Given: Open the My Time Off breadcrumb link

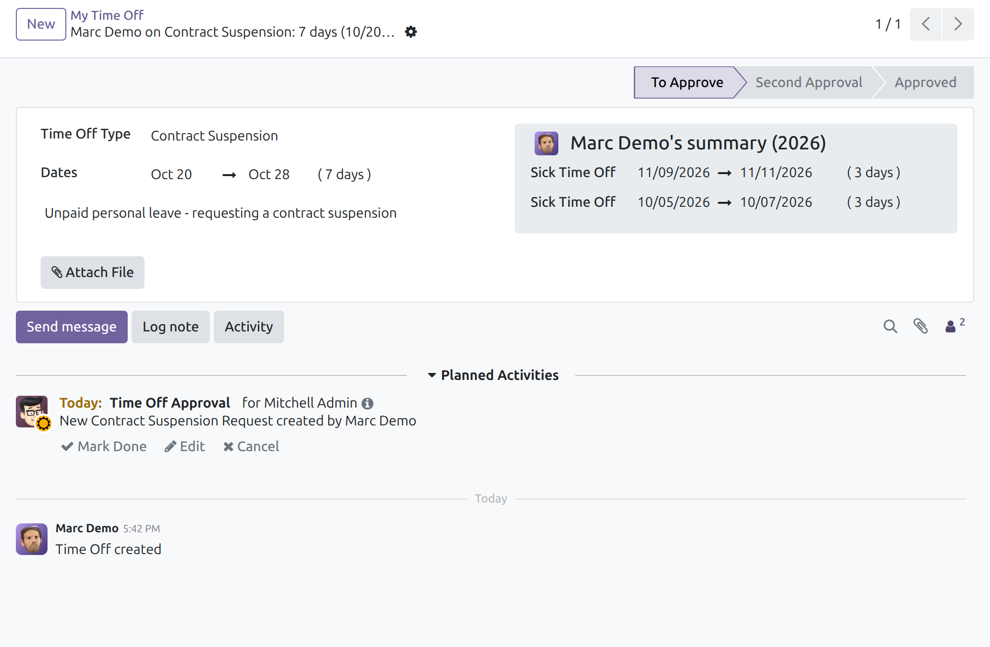Looking at the screenshot, I should [107, 15].
